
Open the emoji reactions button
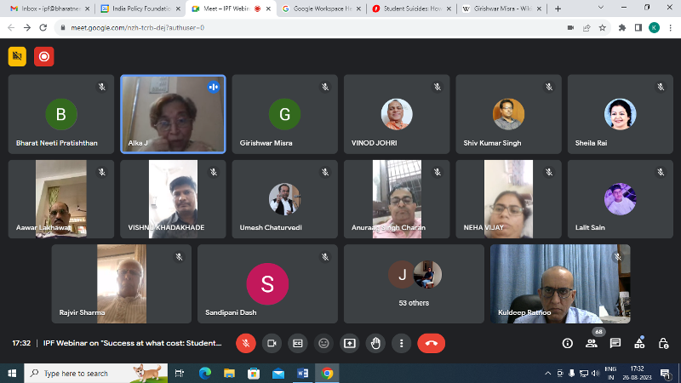(x=323, y=343)
